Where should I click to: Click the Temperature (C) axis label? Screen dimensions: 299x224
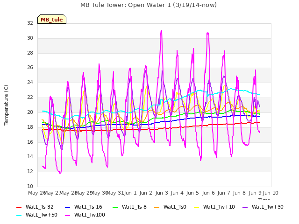pos(6,105)
